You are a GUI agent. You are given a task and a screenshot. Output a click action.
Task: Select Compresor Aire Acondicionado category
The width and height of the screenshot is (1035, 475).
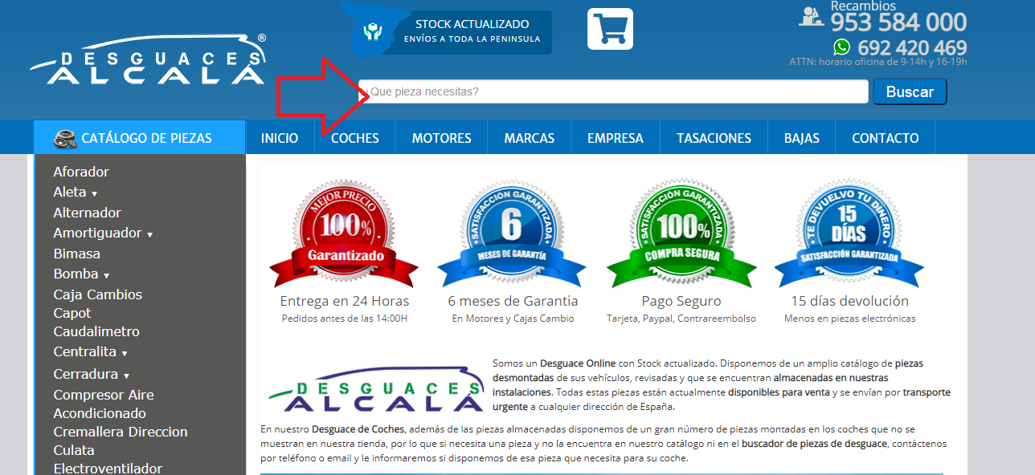coord(104,404)
